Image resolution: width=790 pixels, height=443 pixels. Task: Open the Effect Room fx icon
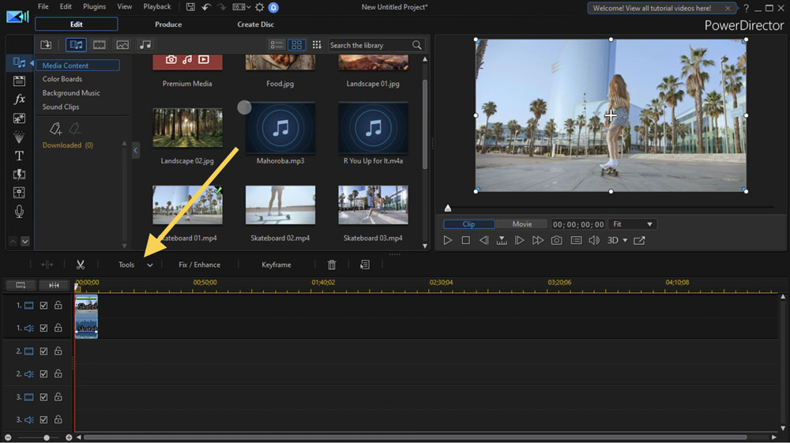(x=20, y=99)
